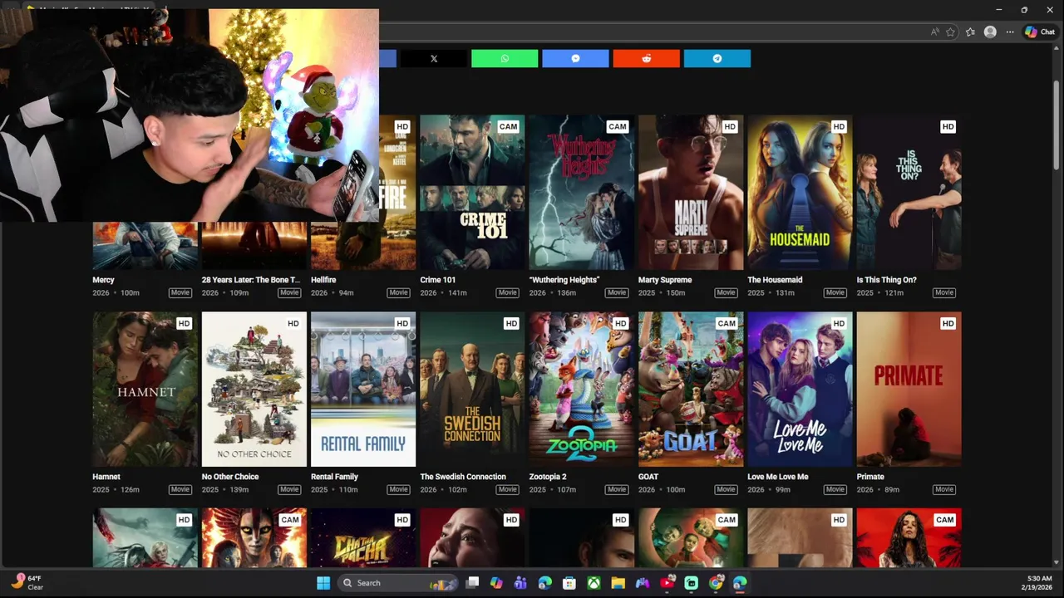Click the Movie tag under Hamnet
The image size is (1064, 598).
tap(180, 489)
